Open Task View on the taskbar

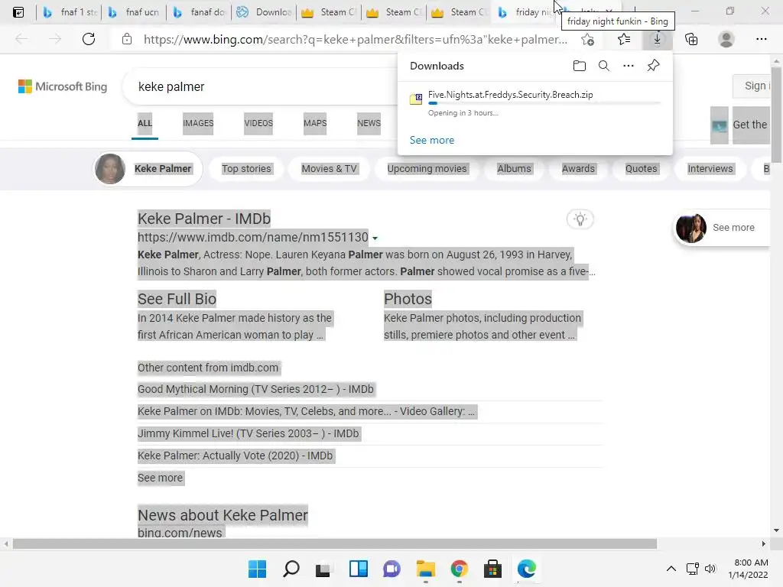[323, 569]
